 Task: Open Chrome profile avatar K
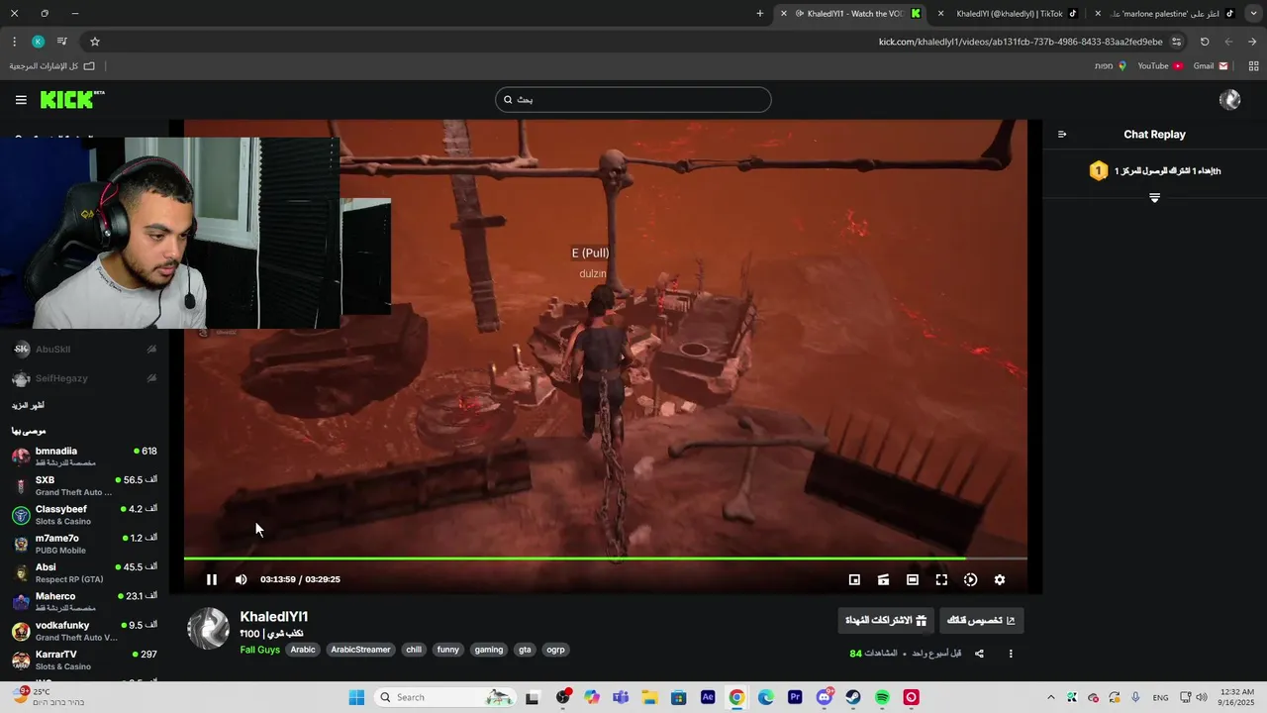38,42
